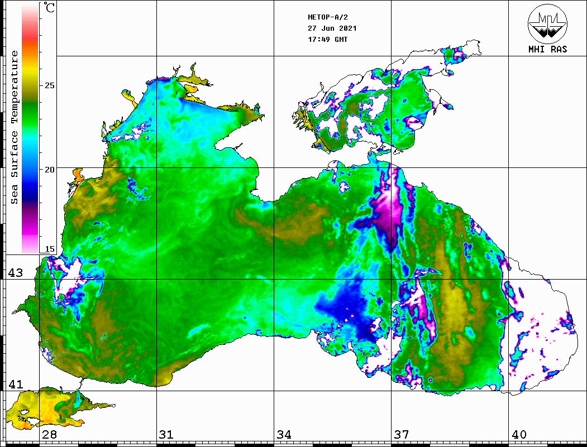Click the date '27 Jun 2021'
This screenshot has height=447, width=587.
point(332,28)
